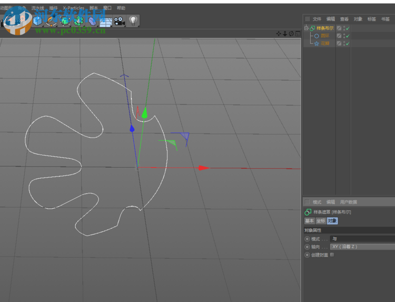Open the X-Particles menu

(74, 8)
